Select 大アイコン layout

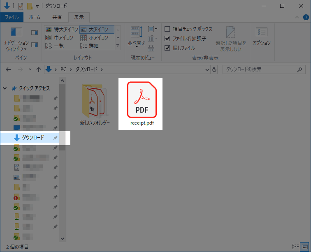coord(97,30)
